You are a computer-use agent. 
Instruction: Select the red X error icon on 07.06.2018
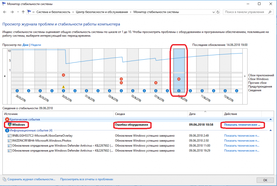pos(155,83)
